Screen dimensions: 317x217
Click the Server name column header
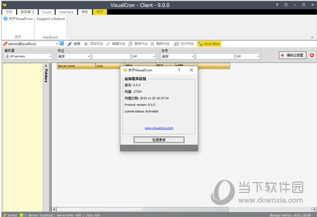pos(76,66)
